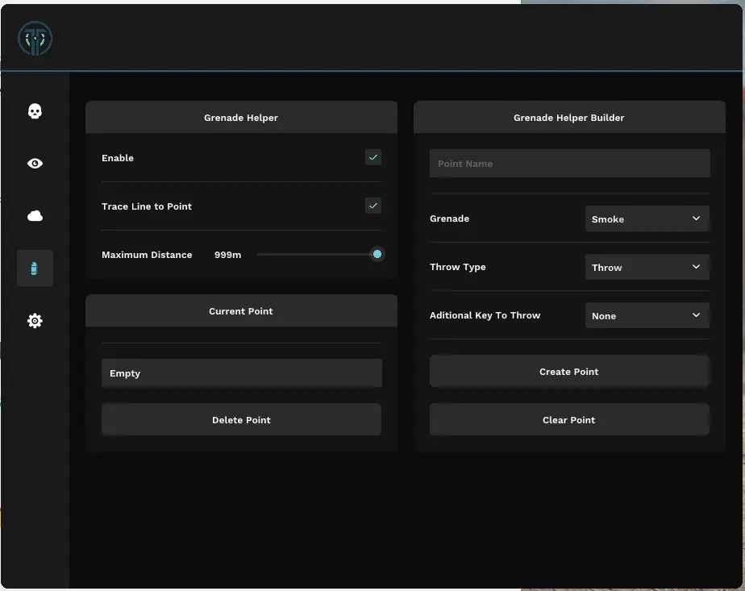Focus the Point Name input field
Image resolution: width=745 pixels, height=591 pixels.
570,164
